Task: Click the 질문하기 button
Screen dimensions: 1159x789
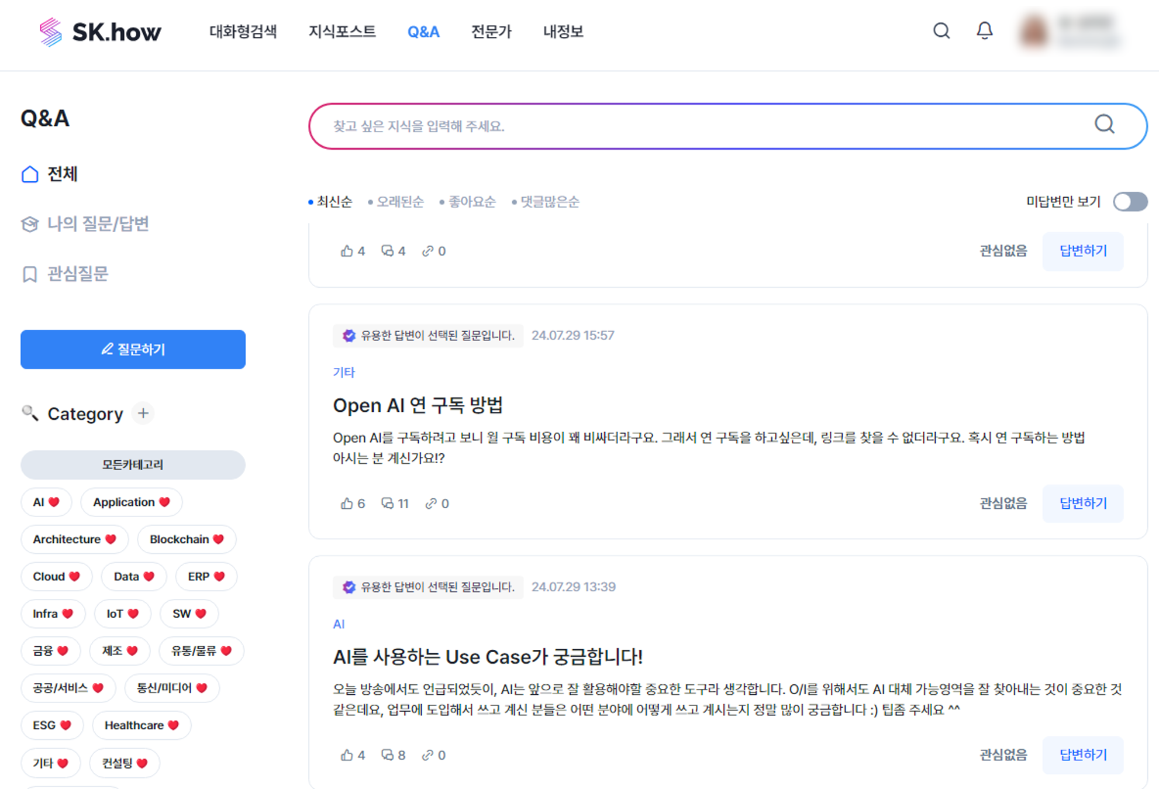Action: click(133, 349)
